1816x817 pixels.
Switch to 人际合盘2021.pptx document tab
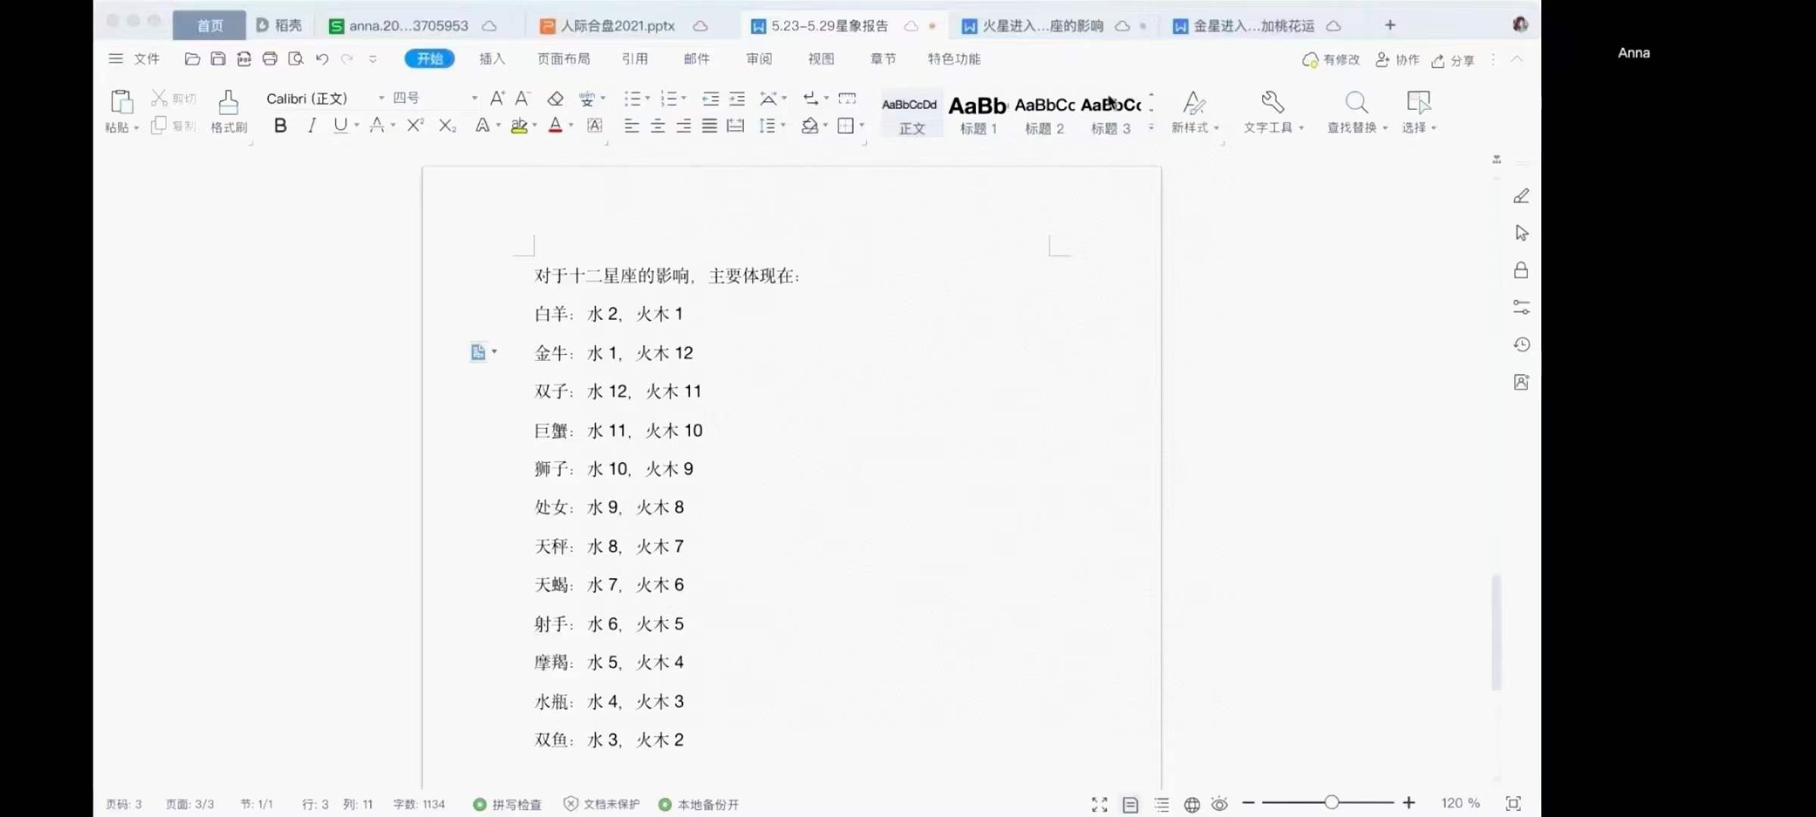pos(617,26)
